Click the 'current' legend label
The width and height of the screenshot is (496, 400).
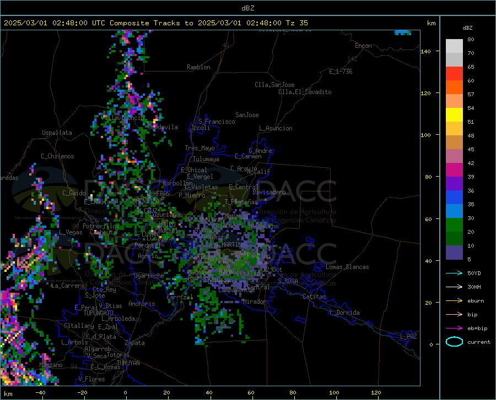pyautogui.click(x=479, y=342)
